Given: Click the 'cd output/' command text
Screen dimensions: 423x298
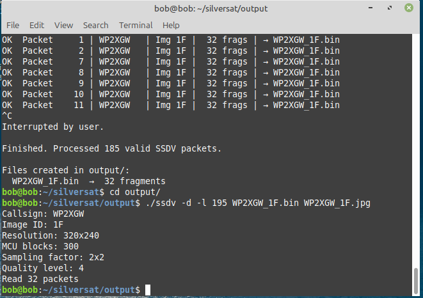Looking at the screenshot, I should pos(135,192).
